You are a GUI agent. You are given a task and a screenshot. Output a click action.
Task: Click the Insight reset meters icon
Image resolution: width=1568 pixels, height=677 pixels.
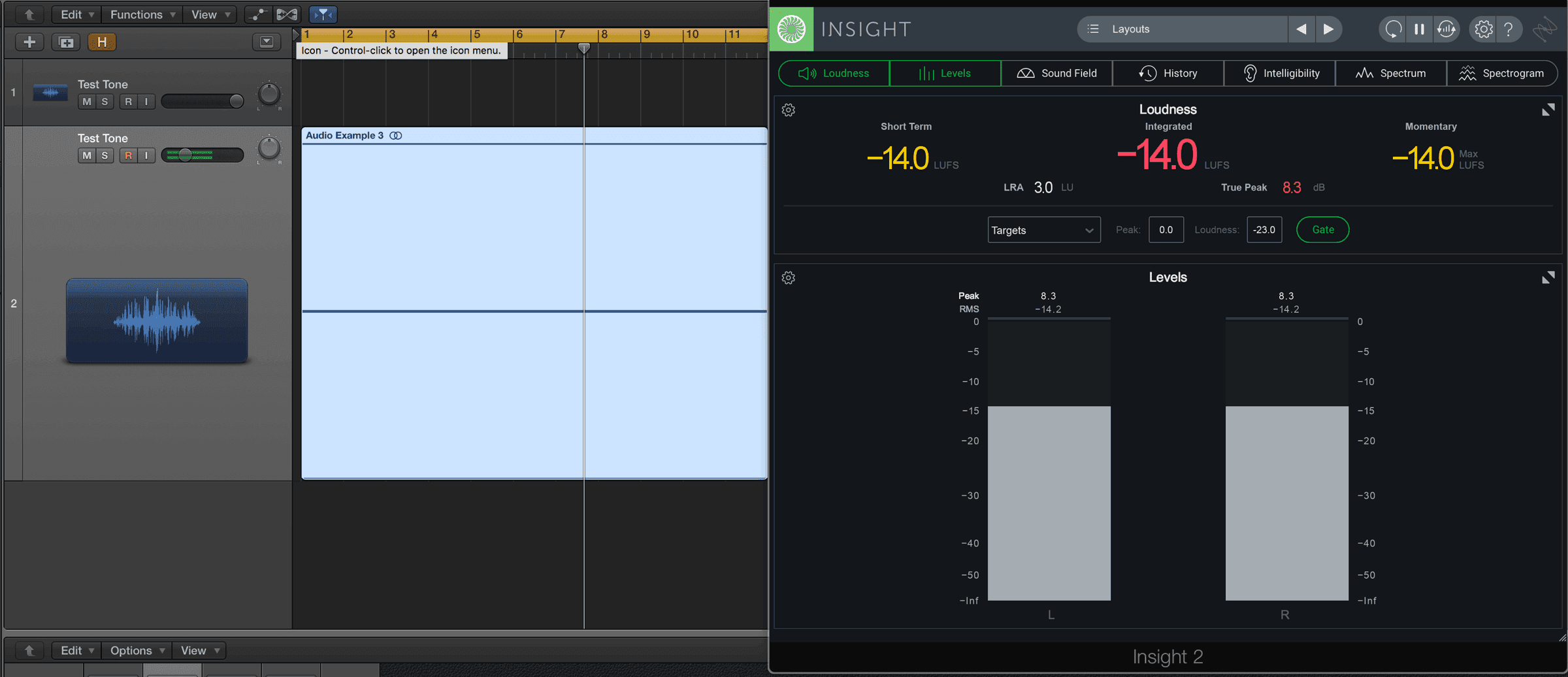tap(1392, 29)
